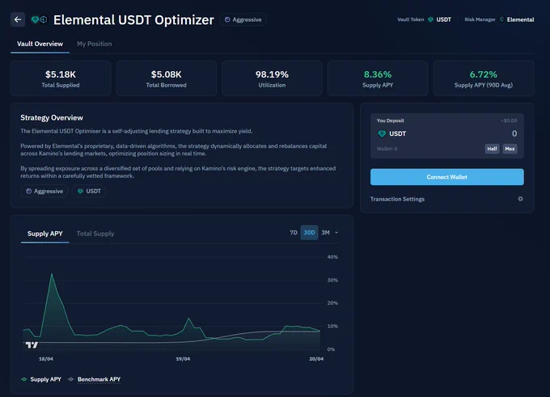Set chart range to 7D
This screenshot has width=550, height=397.
coord(294,233)
